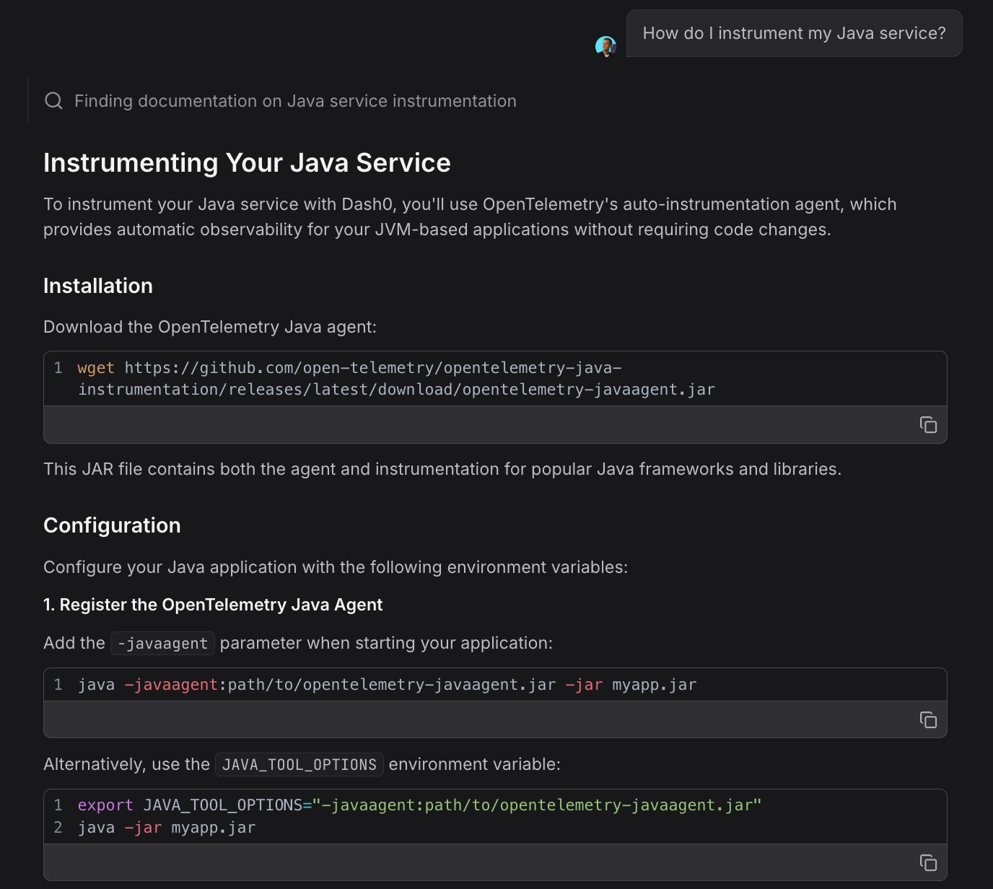Click "Configure your Java application" sentence
The height and width of the screenshot is (889, 993).
coord(336,567)
